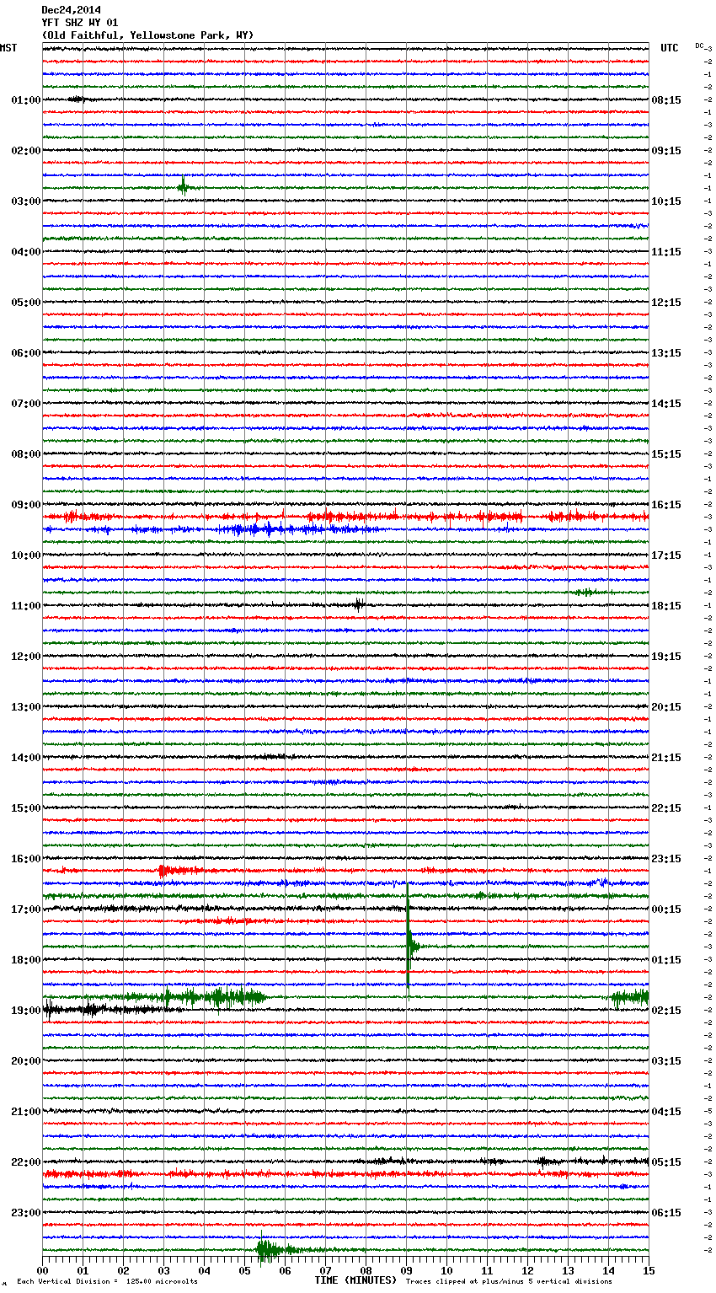Click the 12 minute axis tick label

[x=527, y=1270]
